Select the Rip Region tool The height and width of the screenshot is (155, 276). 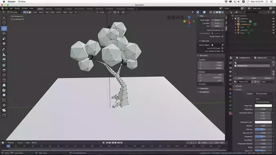click(4, 115)
